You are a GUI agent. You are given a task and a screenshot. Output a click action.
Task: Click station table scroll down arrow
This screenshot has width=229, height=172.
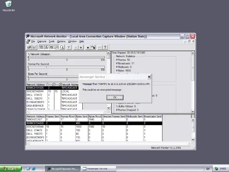[193, 139]
